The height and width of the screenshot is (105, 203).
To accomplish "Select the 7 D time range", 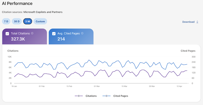I will (6, 21).
